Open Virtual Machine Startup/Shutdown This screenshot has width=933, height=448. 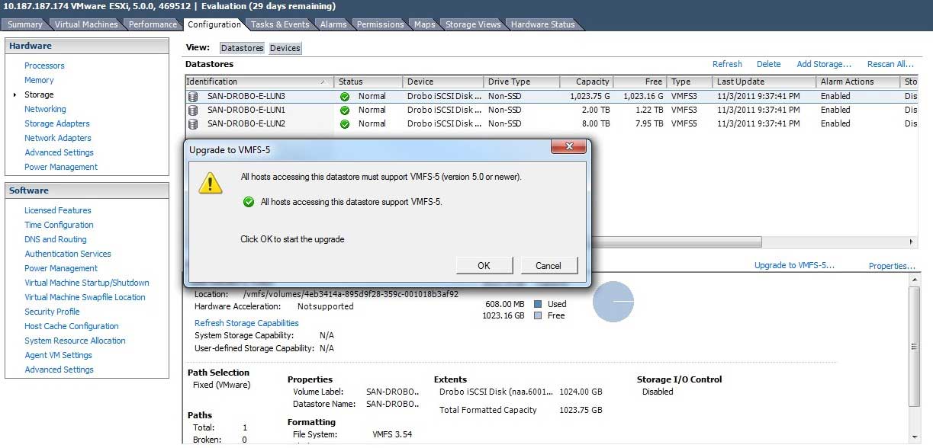click(87, 283)
